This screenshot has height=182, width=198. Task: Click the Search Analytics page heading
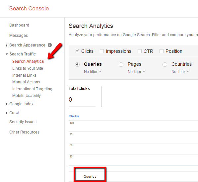point(91,26)
